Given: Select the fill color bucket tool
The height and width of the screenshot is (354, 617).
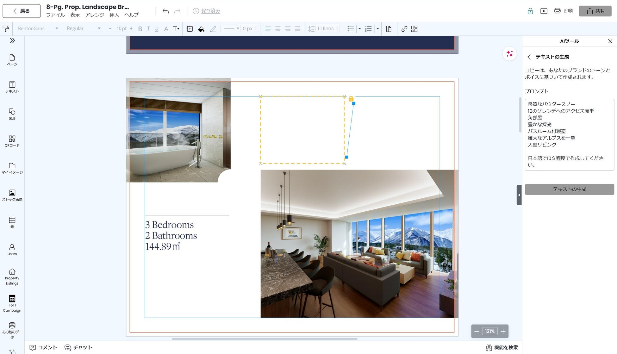Looking at the screenshot, I should click(x=201, y=29).
